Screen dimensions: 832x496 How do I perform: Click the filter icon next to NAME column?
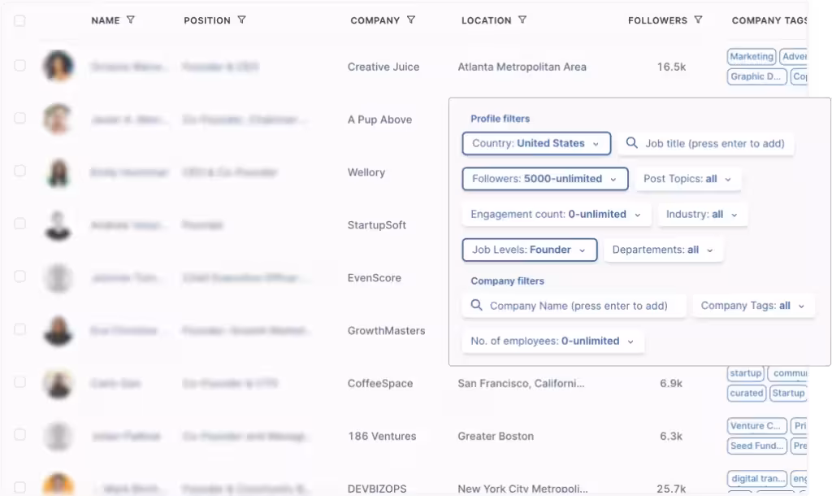pos(131,20)
